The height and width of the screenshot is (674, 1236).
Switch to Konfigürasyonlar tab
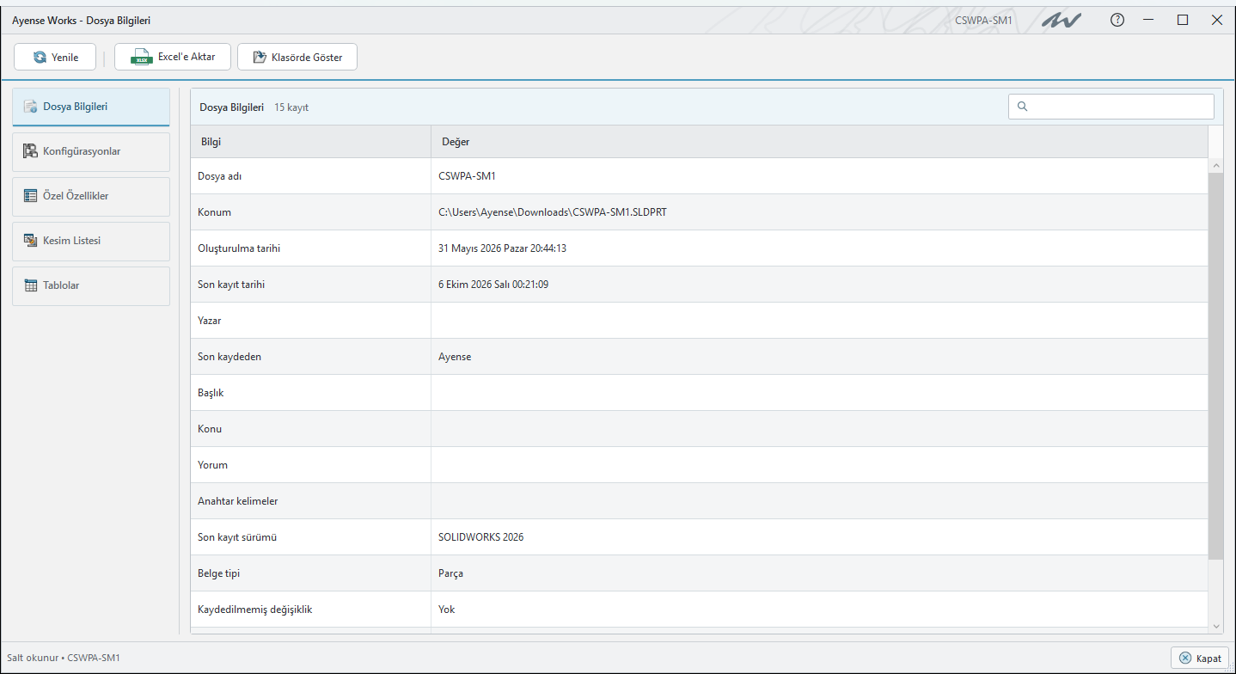91,151
